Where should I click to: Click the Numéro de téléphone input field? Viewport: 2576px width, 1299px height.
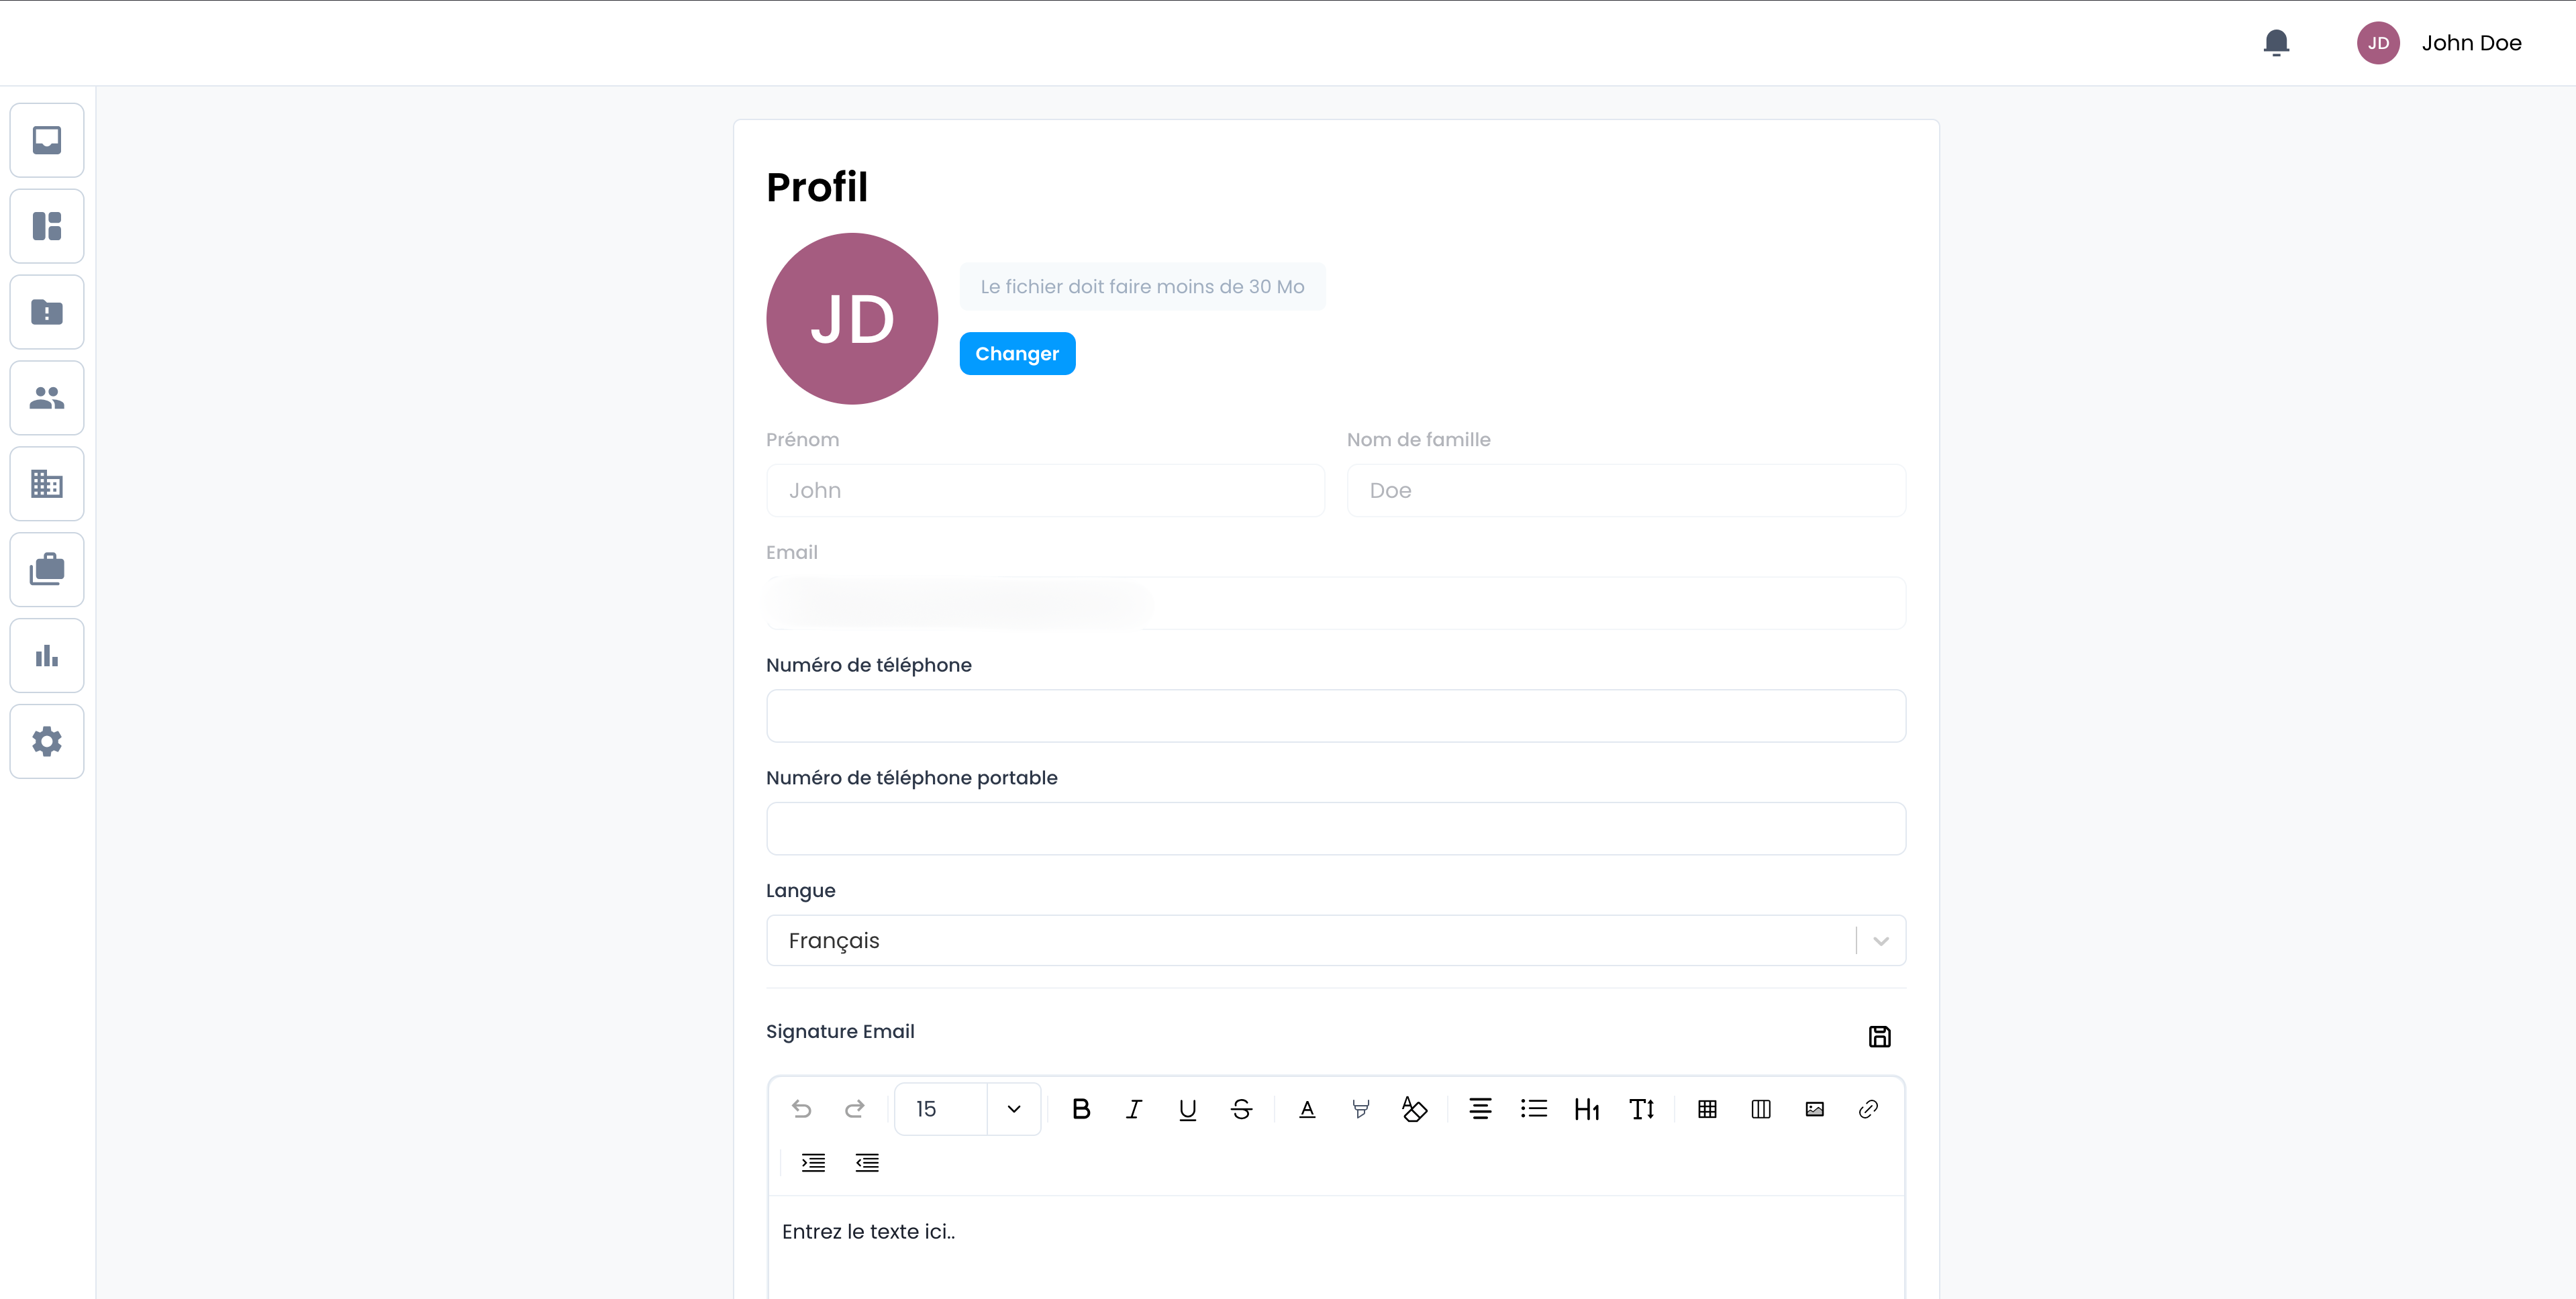coord(1335,716)
